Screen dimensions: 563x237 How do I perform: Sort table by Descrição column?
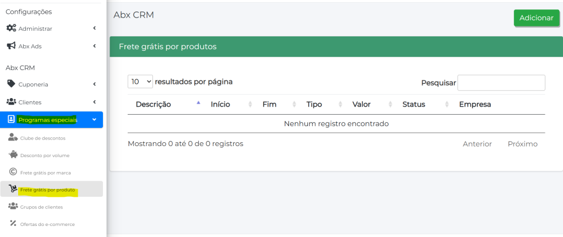pyautogui.click(x=154, y=104)
